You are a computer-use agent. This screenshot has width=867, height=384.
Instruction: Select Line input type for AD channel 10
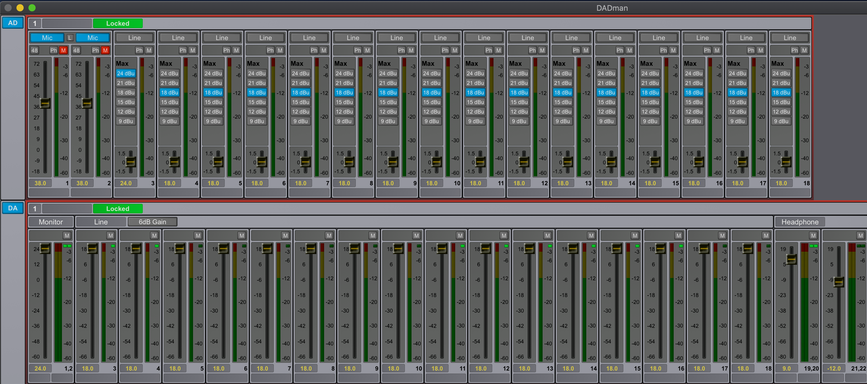440,38
